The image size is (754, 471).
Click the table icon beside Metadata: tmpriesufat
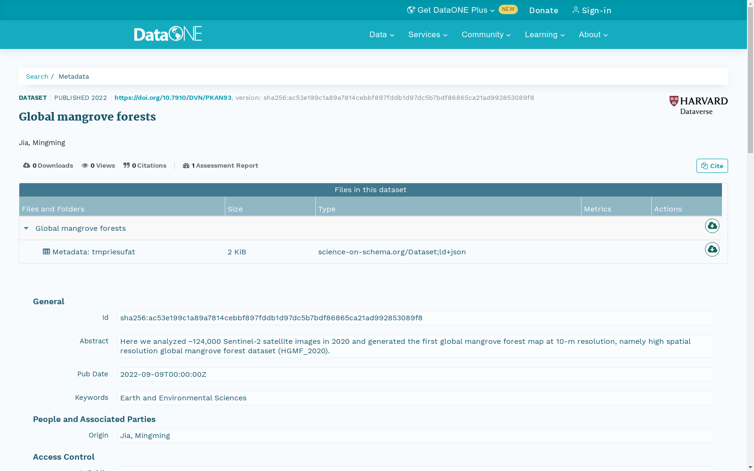46,252
